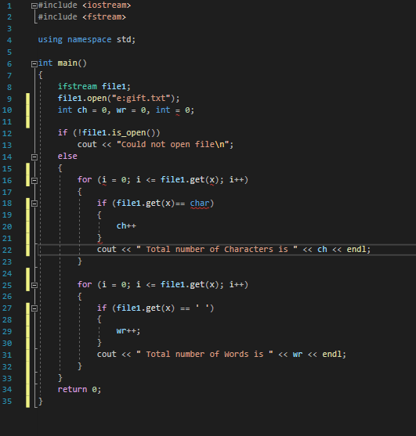Click 'endl;' on line 22
This screenshot has height=436, width=416.
(359, 249)
